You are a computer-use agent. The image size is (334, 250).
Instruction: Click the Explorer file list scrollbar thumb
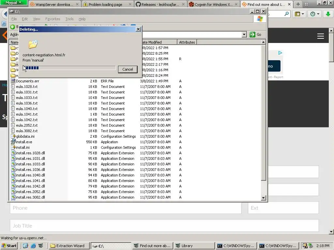point(263,112)
